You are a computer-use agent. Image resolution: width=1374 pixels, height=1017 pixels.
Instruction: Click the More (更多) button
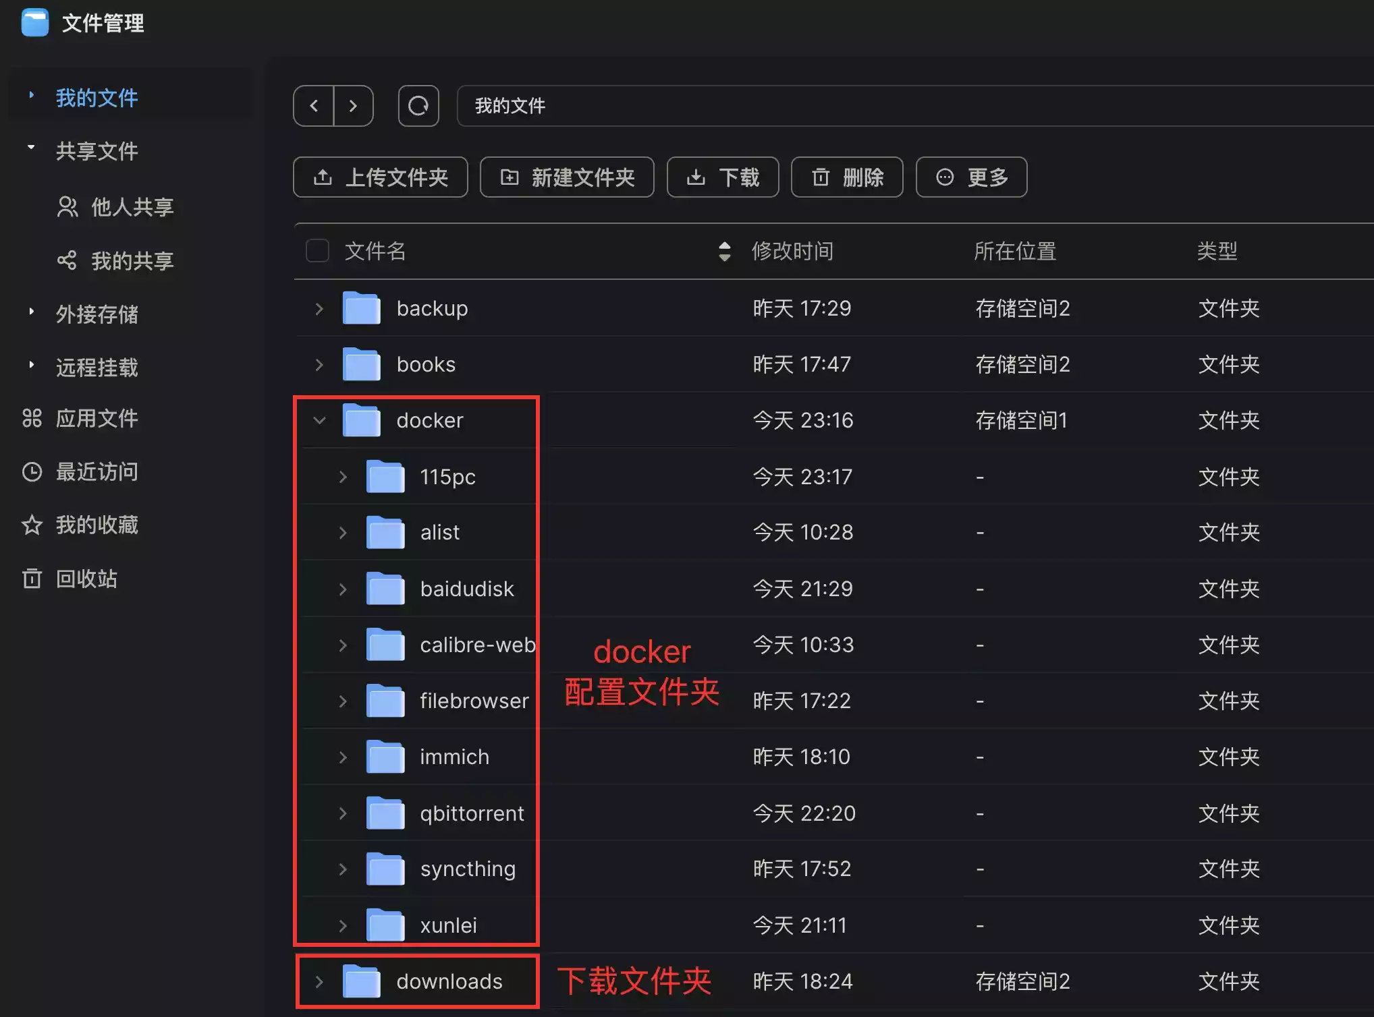[x=971, y=177]
